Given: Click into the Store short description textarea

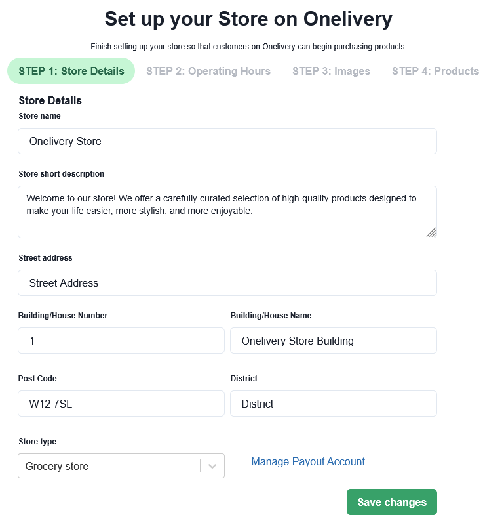Looking at the screenshot, I should [x=227, y=212].
